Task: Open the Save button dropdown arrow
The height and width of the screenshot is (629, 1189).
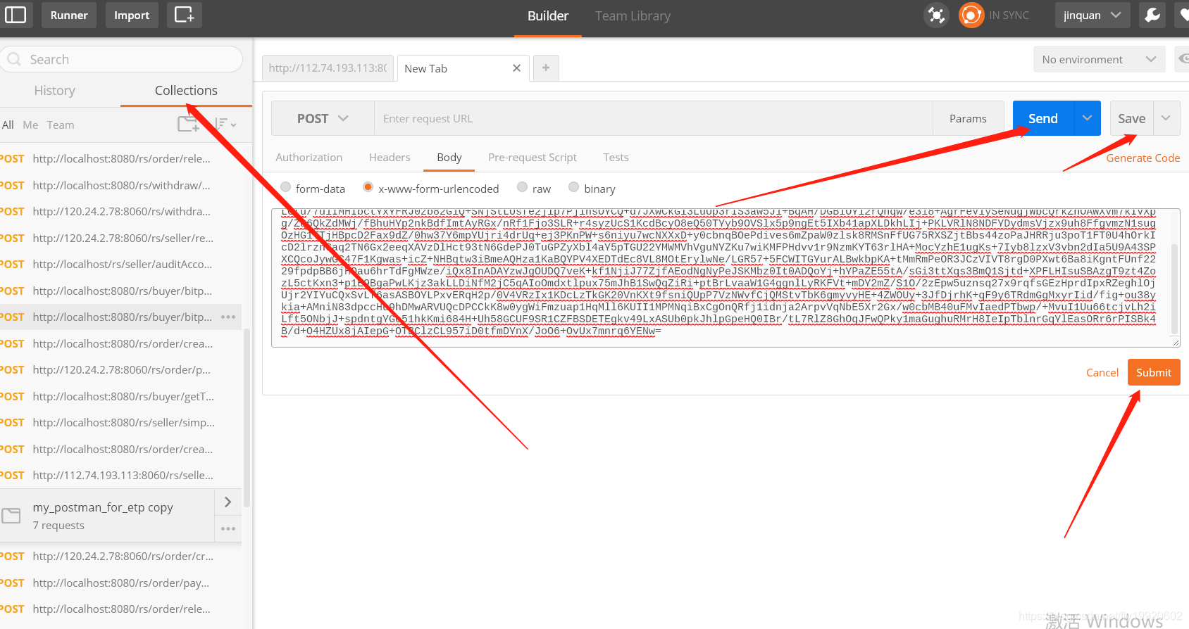Action: (1166, 118)
